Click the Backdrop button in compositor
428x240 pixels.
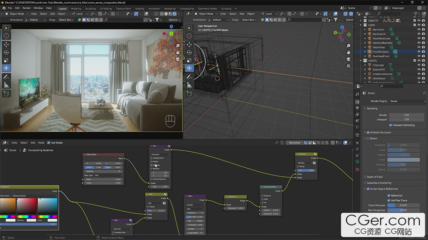[x=295, y=143]
